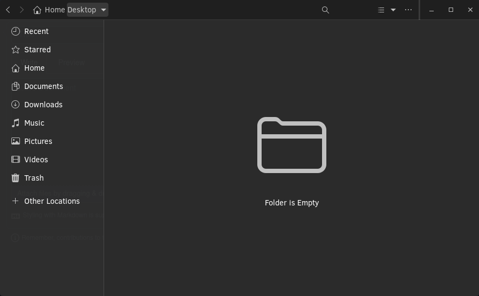Switch to list view icon

(x=381, y=10)
